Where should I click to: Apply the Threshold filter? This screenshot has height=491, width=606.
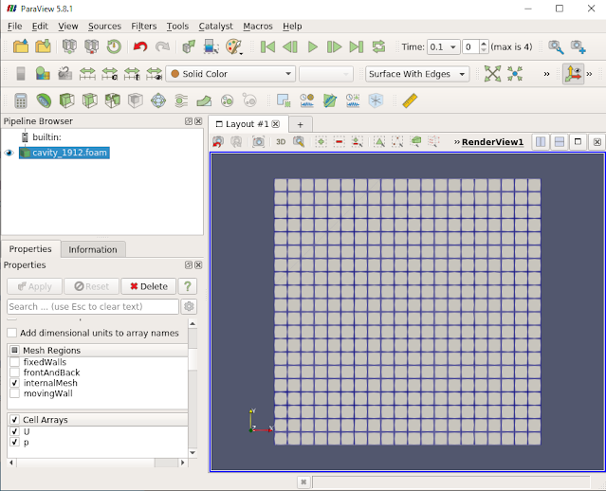(x=113, y=100)
